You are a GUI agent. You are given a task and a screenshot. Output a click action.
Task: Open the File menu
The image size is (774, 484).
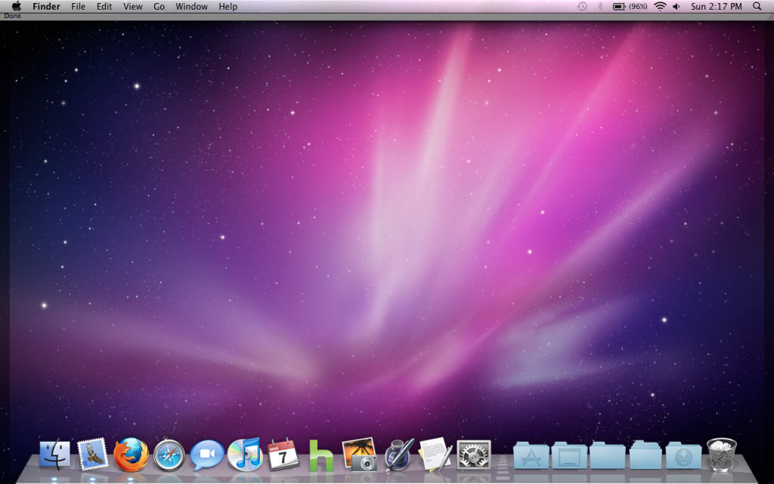coord(78,6)
